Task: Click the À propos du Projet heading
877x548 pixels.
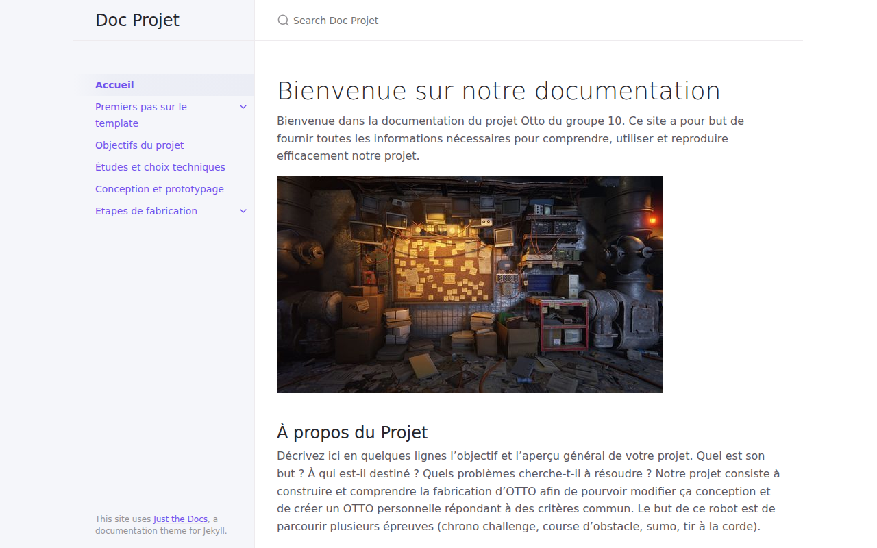Action: point(352,432)
